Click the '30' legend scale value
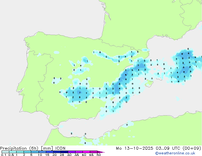The width and height of the screenshot is (202, 156). click(x=69, y=155)
